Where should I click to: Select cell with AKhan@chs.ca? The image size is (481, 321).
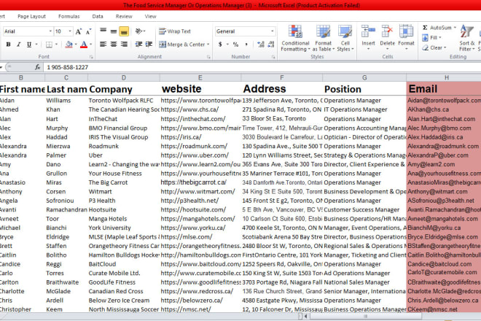pyautogui.click(x=444, y=109)
